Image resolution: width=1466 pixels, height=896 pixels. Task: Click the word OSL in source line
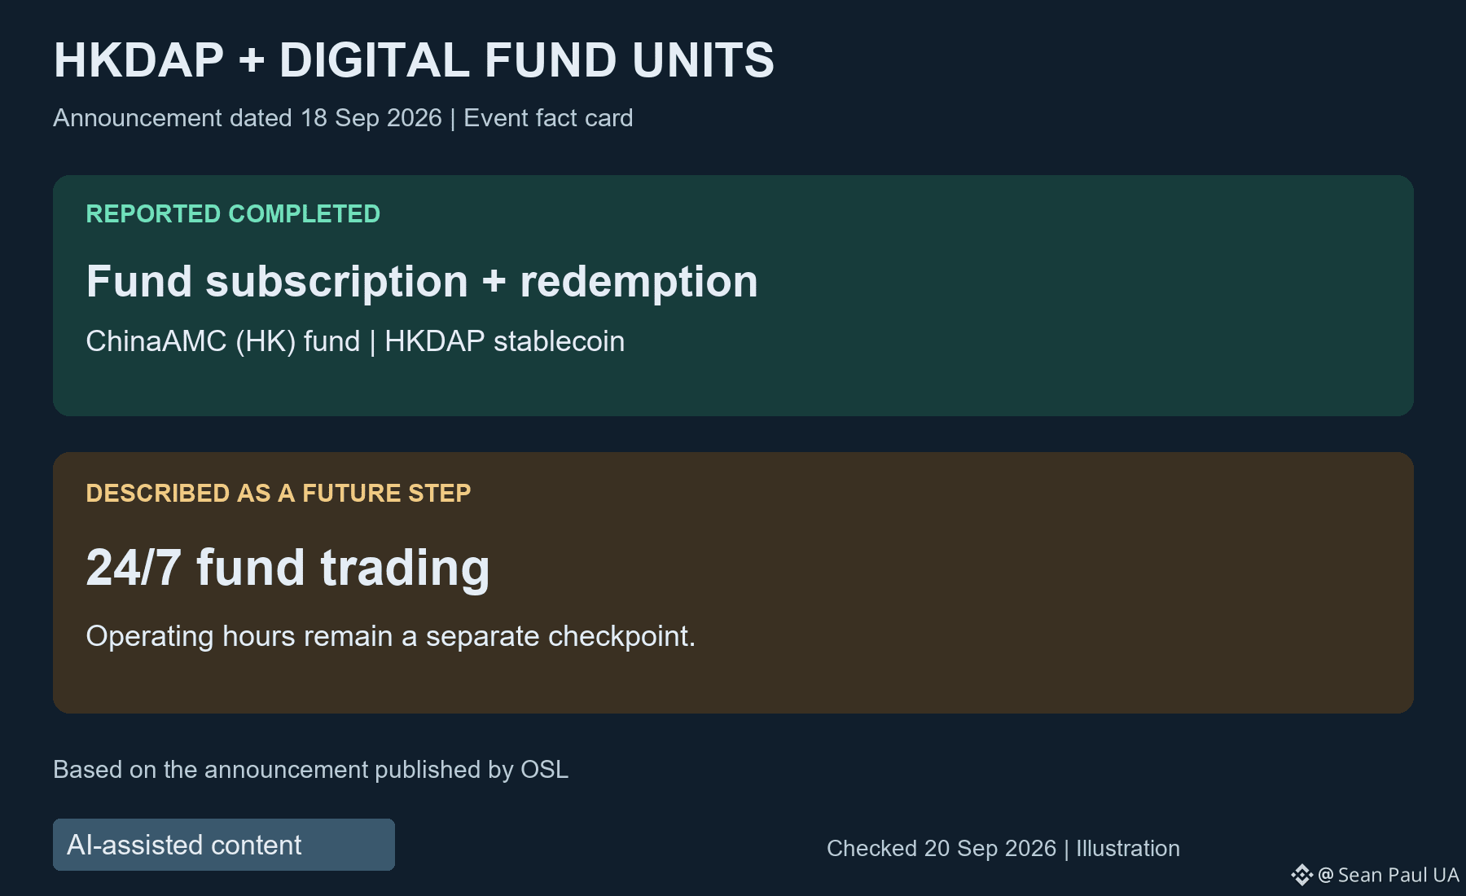tap(544, 770)
